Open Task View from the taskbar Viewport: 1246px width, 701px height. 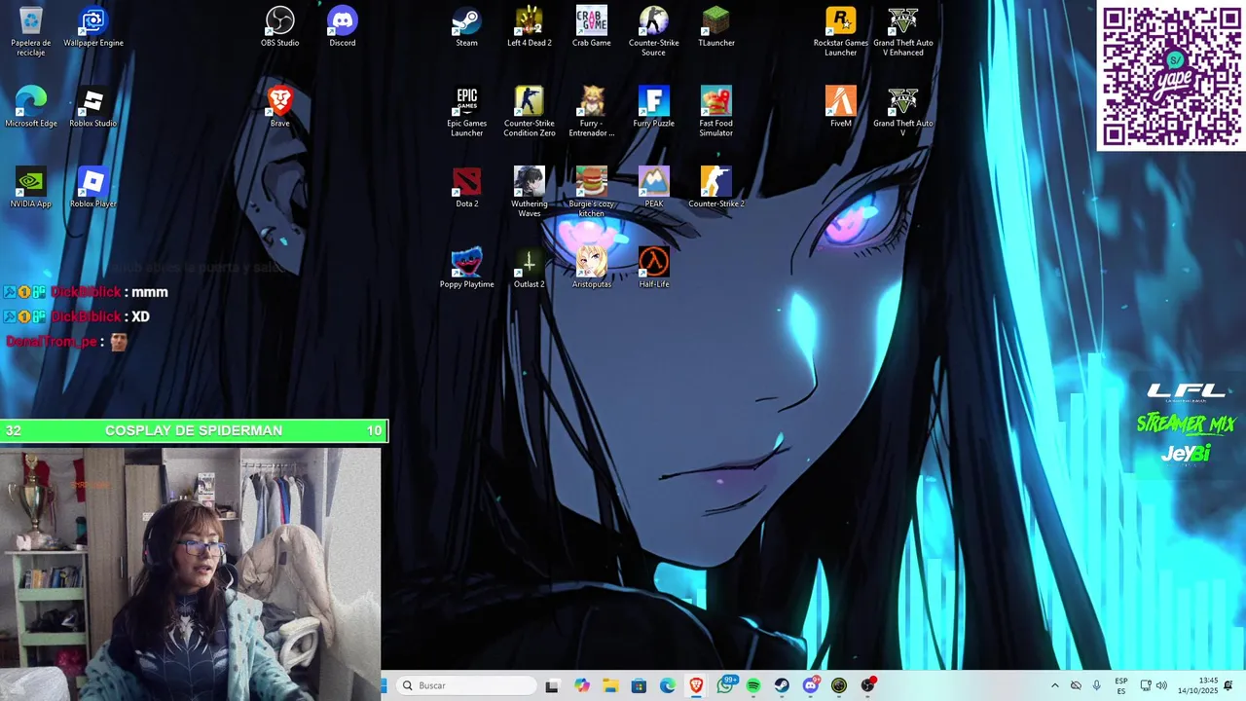(552, 685)
